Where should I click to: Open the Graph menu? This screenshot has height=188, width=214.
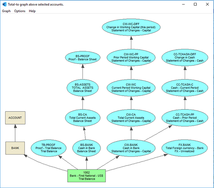[6, 11]
